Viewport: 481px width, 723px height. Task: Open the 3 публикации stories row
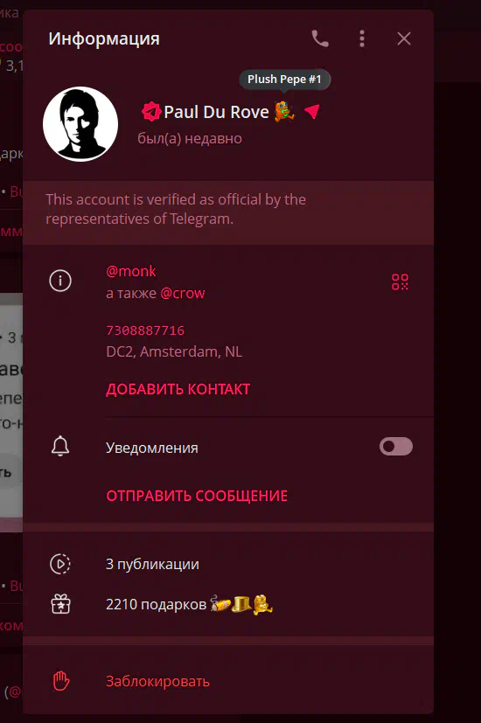click(x=228, y=564)
